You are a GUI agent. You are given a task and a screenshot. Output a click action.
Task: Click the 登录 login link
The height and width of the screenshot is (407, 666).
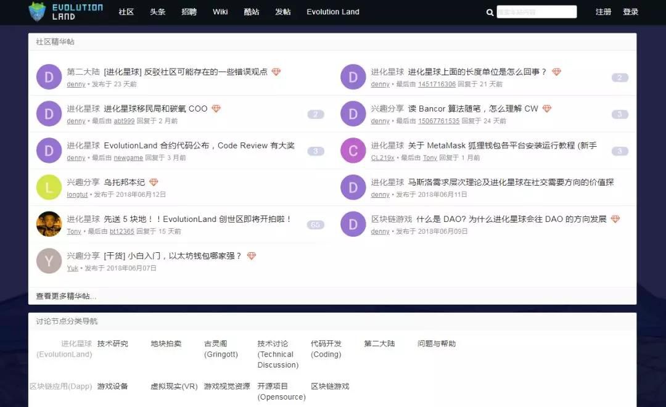[x=630, y=12]
